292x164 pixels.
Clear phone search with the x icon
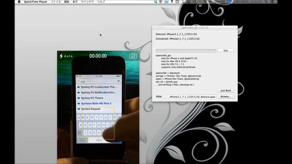(119, 81)
